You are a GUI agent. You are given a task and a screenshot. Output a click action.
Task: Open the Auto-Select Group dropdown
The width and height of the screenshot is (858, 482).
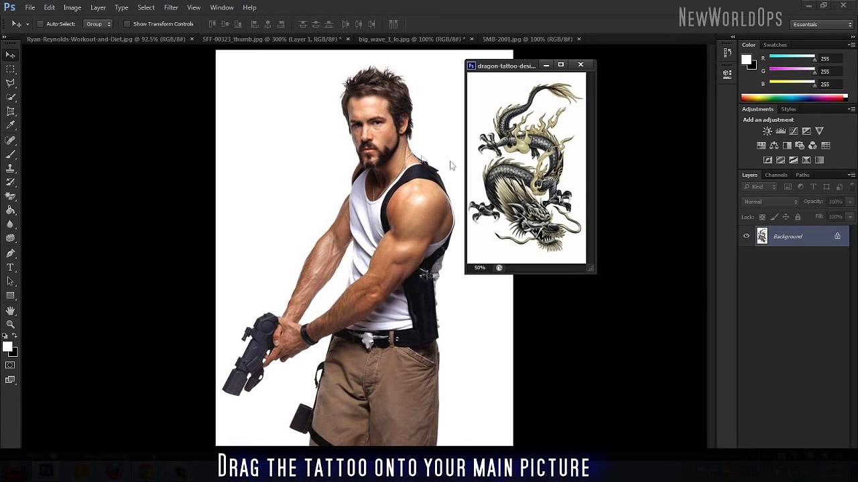[x=98, y=24]
